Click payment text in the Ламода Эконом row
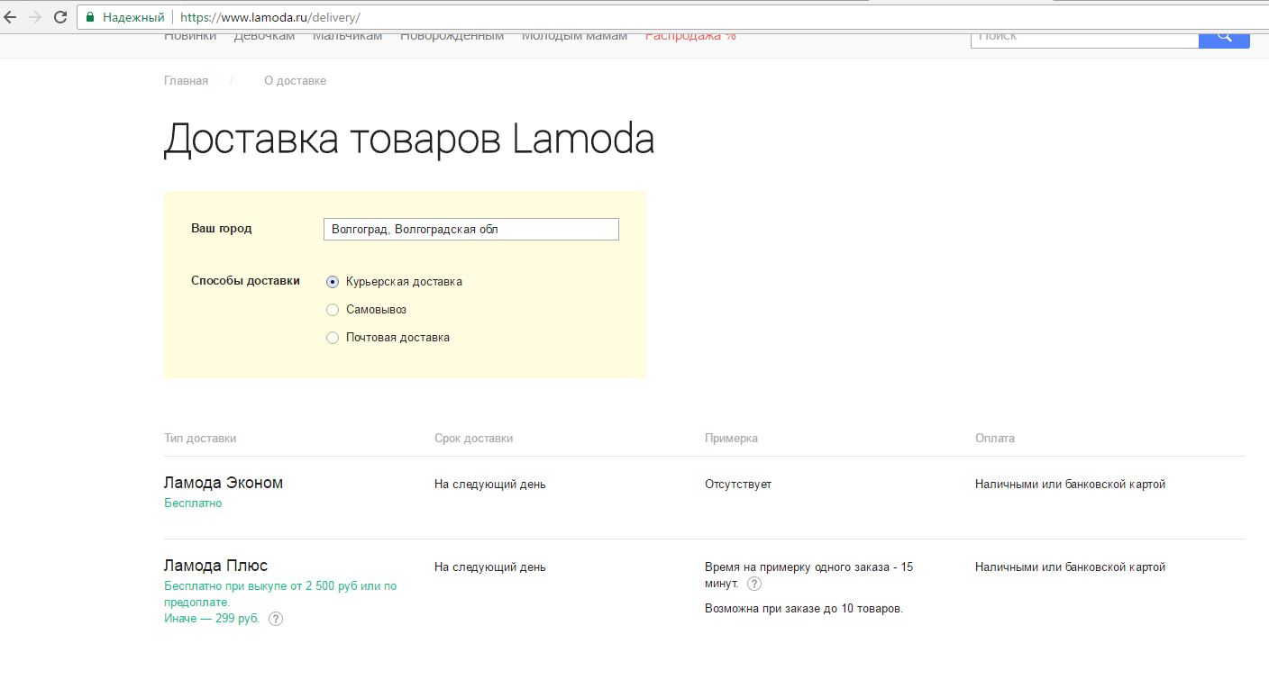The height and width of the screenshot is (680, 1269). click(x=1071, y=485)
